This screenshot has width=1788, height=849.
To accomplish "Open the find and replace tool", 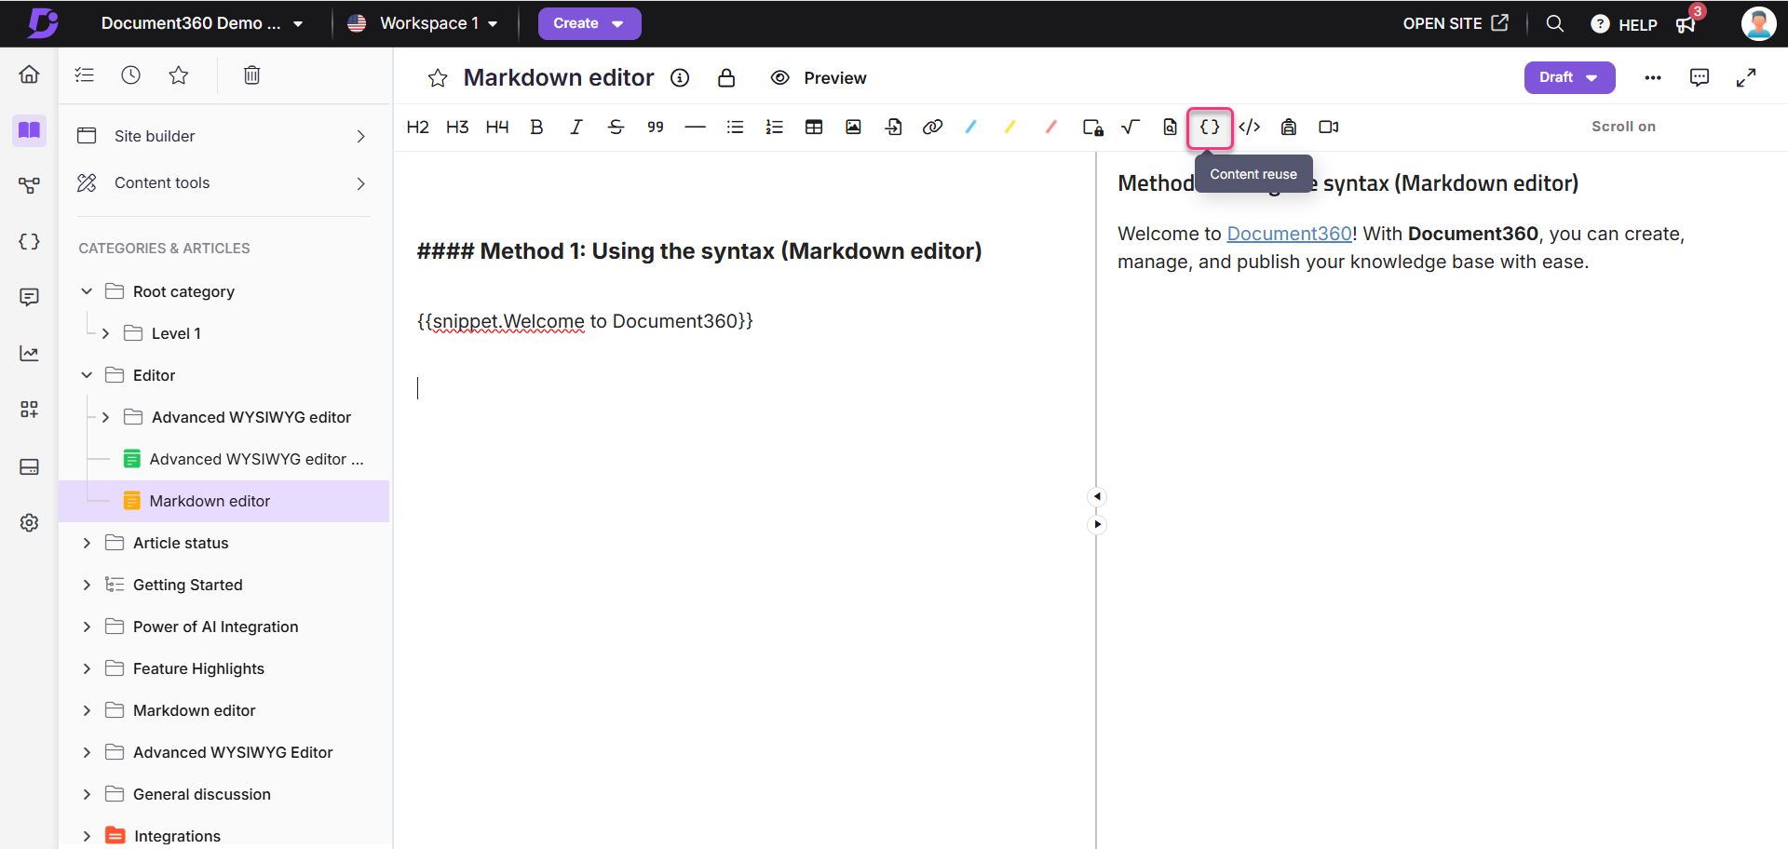I will (x=1170, y=127).
